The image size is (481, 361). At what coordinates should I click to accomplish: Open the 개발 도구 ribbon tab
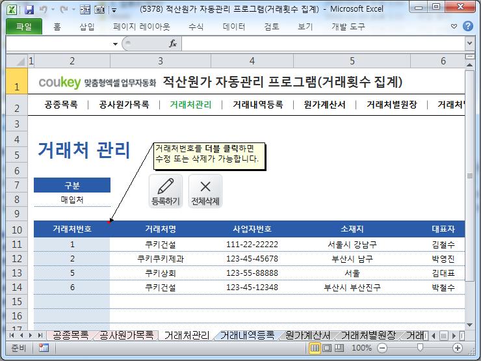[x=348, y=27]
